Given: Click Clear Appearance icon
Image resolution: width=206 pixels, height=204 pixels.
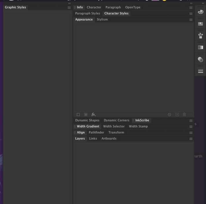Looking at the screenshot, I should click(169, 115).
